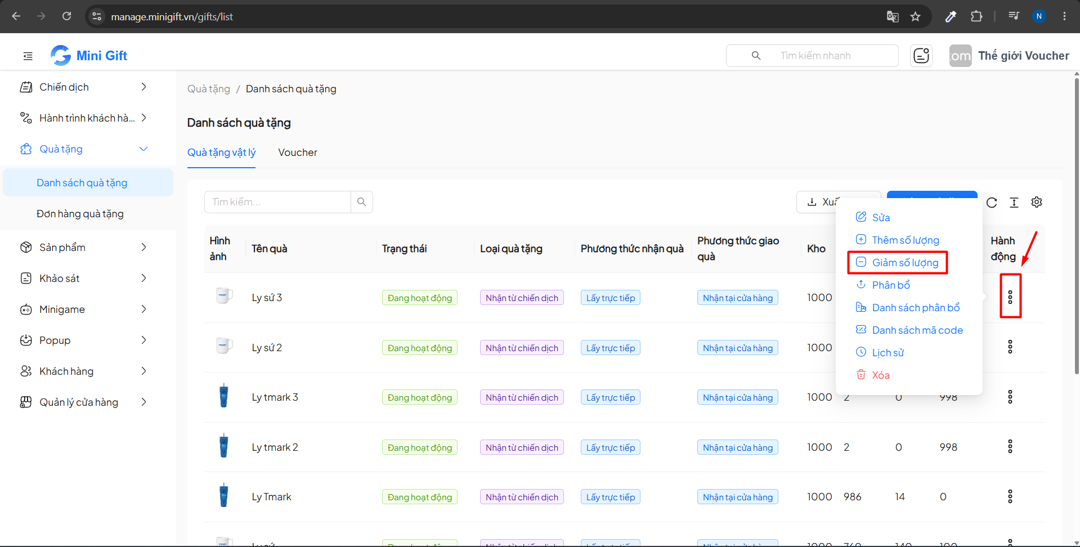Click the Ly tmark 3 product thumbnail
This screenshot has width=1080, height=547.
[224, 396]
